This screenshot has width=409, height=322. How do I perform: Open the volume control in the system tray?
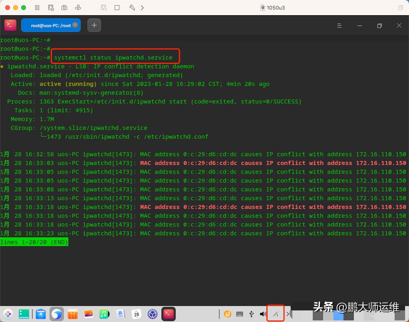(x=263, y=314)
